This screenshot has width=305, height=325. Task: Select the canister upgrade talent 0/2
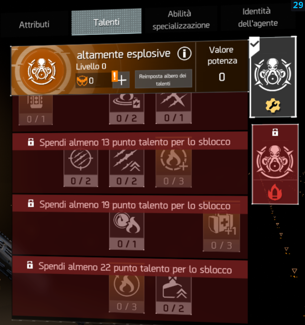[173, 295]
